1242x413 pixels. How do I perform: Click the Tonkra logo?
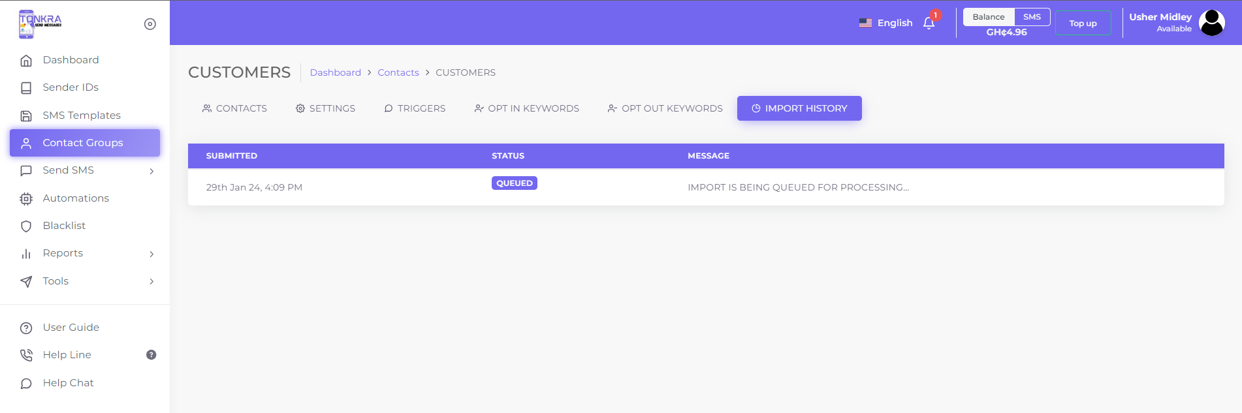(x=40, y=23)
